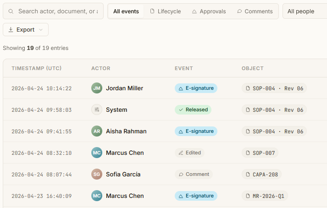Open the Export menu button
Viewport: 327px width, 208px height.
point(26,30)
